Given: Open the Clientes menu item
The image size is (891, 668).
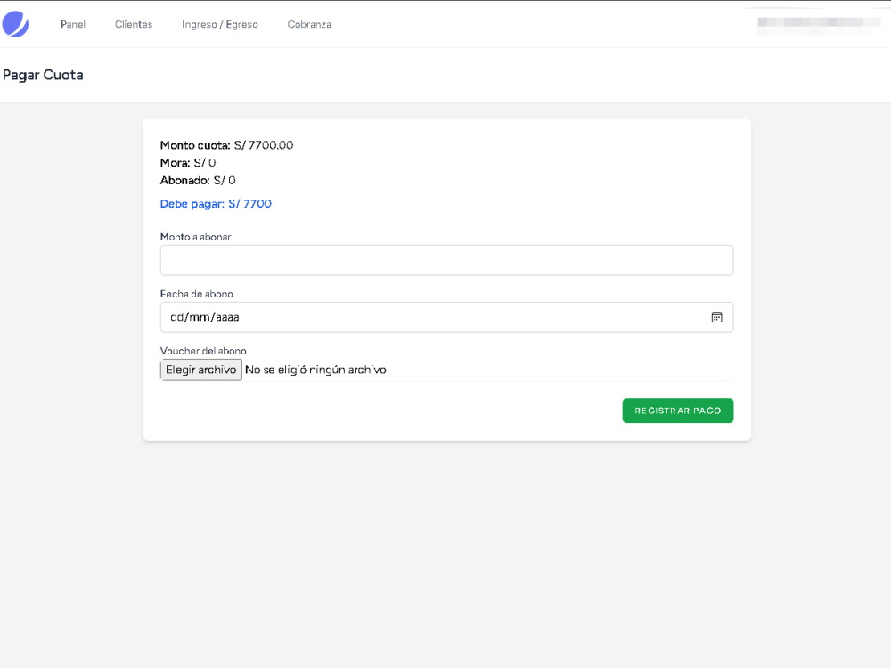Looking at the screenshot, I should [x=134, y=24].
